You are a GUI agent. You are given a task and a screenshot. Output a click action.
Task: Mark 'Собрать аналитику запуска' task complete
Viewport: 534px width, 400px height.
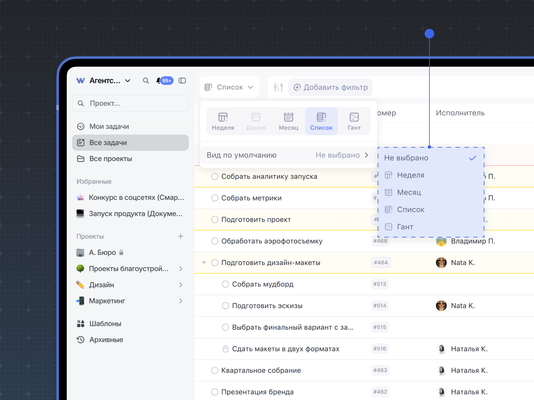[x=215, y=177]
